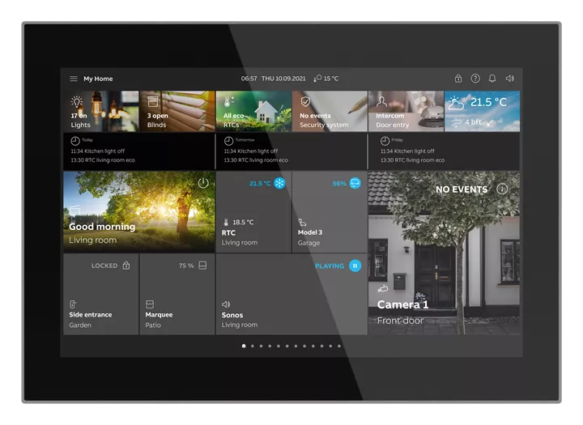This screenshot has height=425, width=583.
Task: Toggle the Model 3 charging icon at 56%
Action: pyautogui.click(x=355, y=183)
